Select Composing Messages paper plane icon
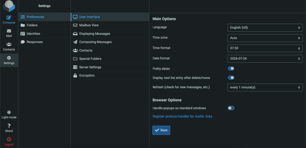Screen dimensions: 306x148 click(75, 42)
